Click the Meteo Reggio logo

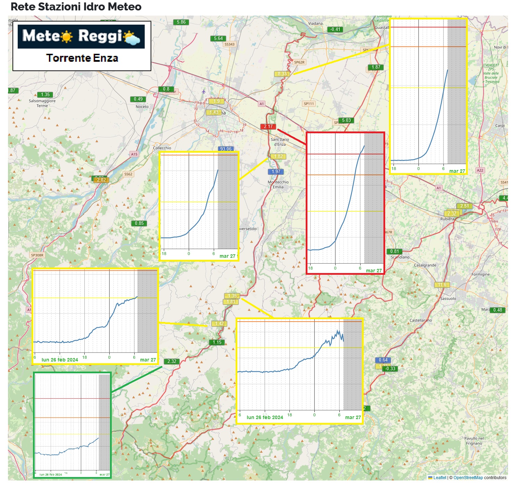[x=81, y=37]
